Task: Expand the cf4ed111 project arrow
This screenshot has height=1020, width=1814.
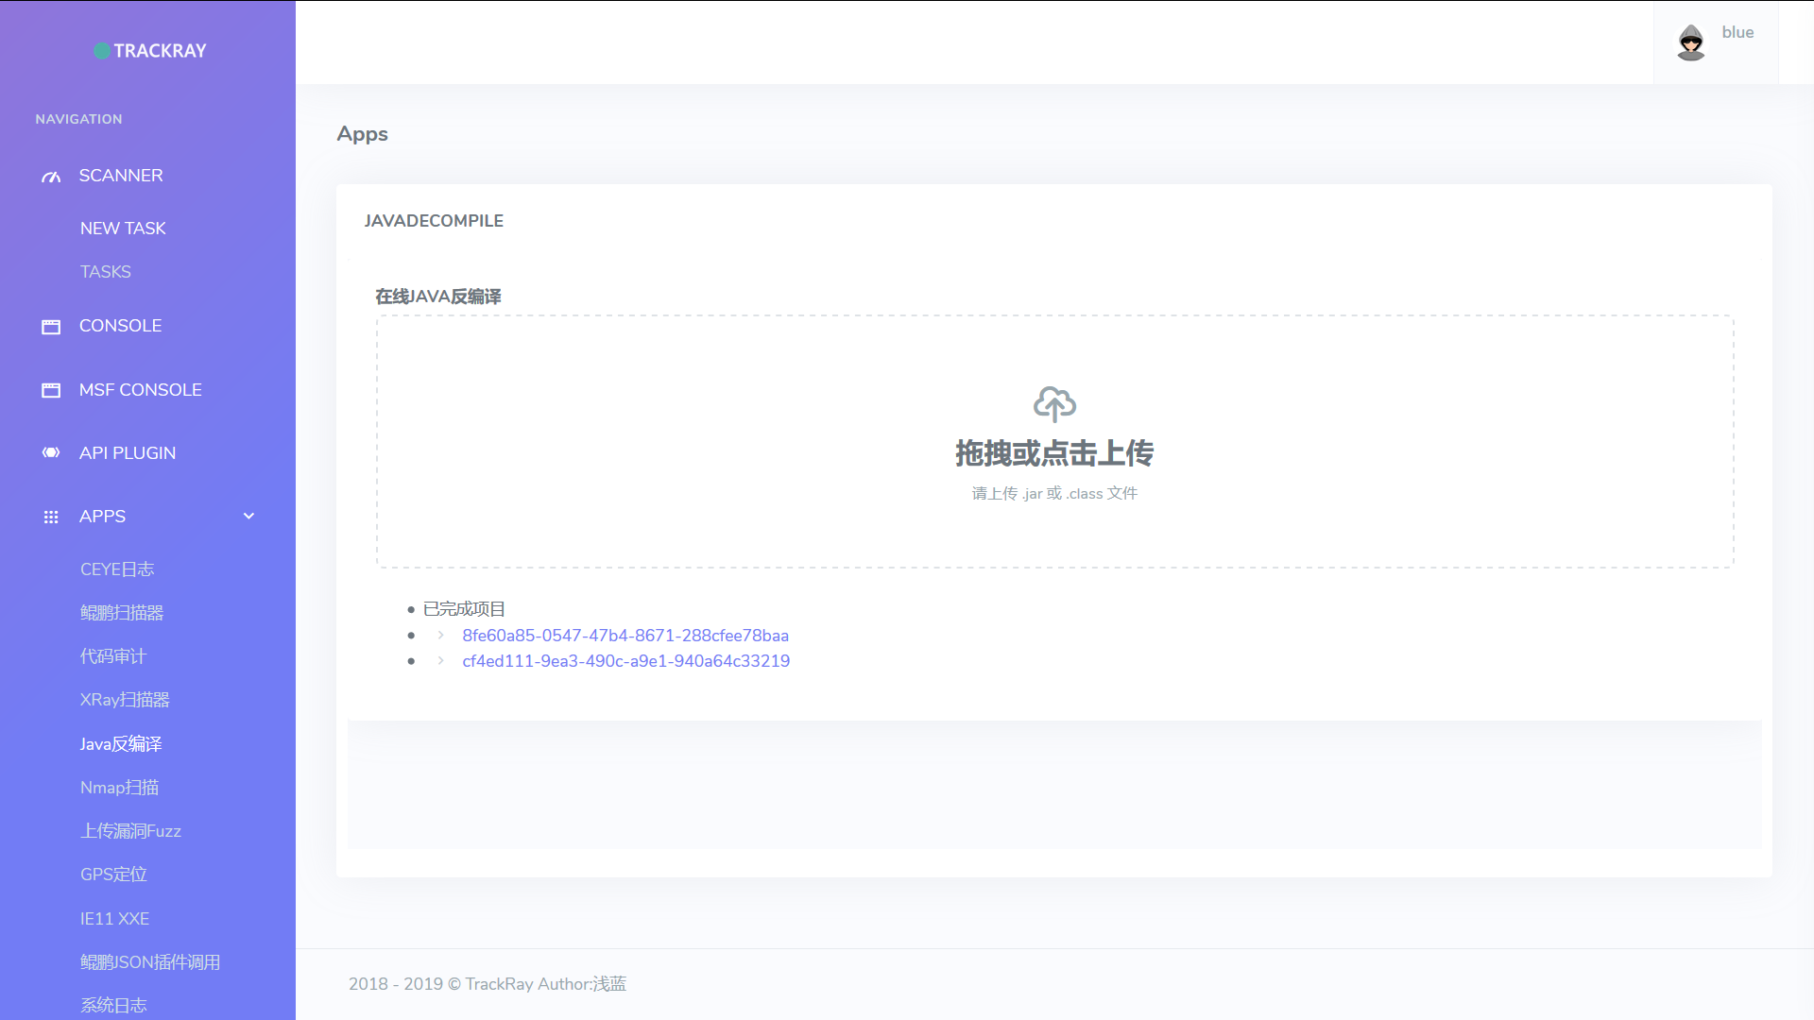Action: (440, 661)
